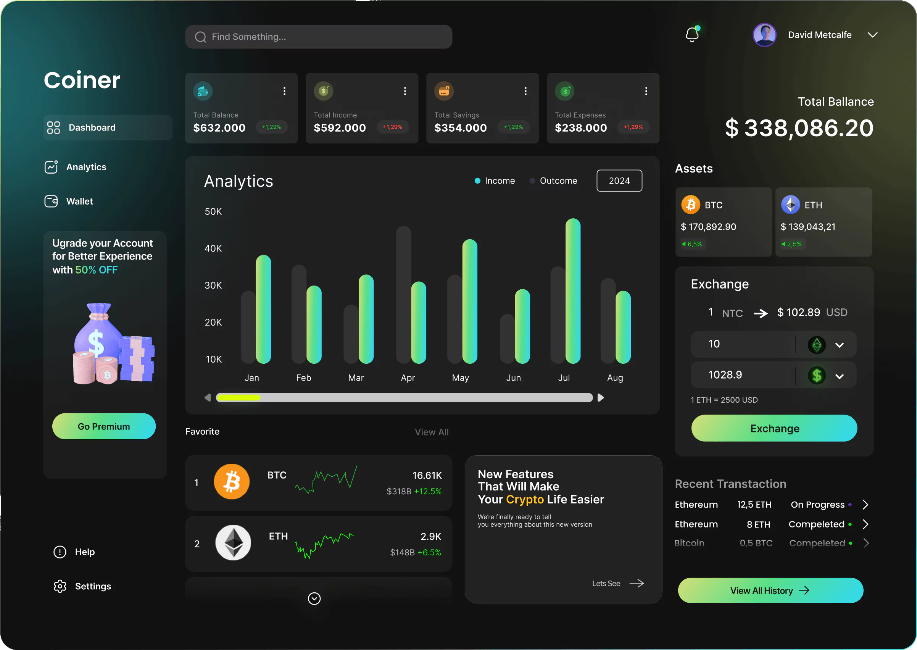Toggle Outcome chart visibility
917x650 pixels.
553,181
